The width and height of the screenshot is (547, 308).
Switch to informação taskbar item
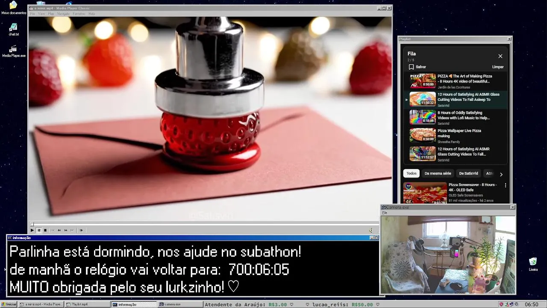[x=134, y=304]
